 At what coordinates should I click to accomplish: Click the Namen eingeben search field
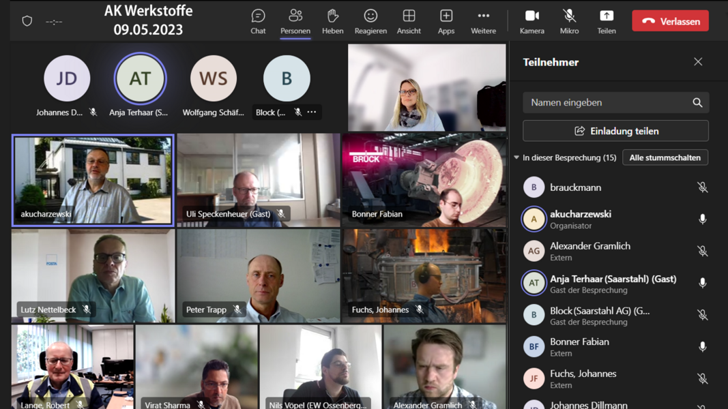click(607, 103)
